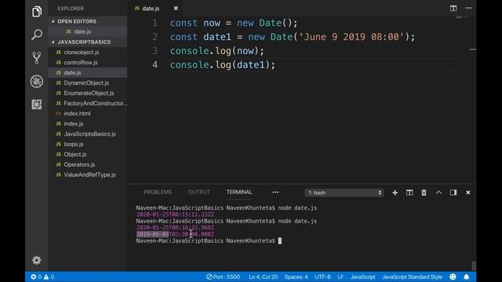Switch to the PROBLEMS panel tab
The height and width of the screenshot is (282, 502).
click(x=158, y=192)
